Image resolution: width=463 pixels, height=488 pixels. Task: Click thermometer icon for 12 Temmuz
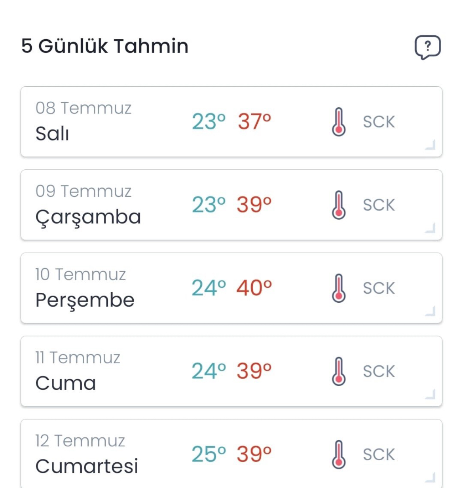click(x=339, y=454)
